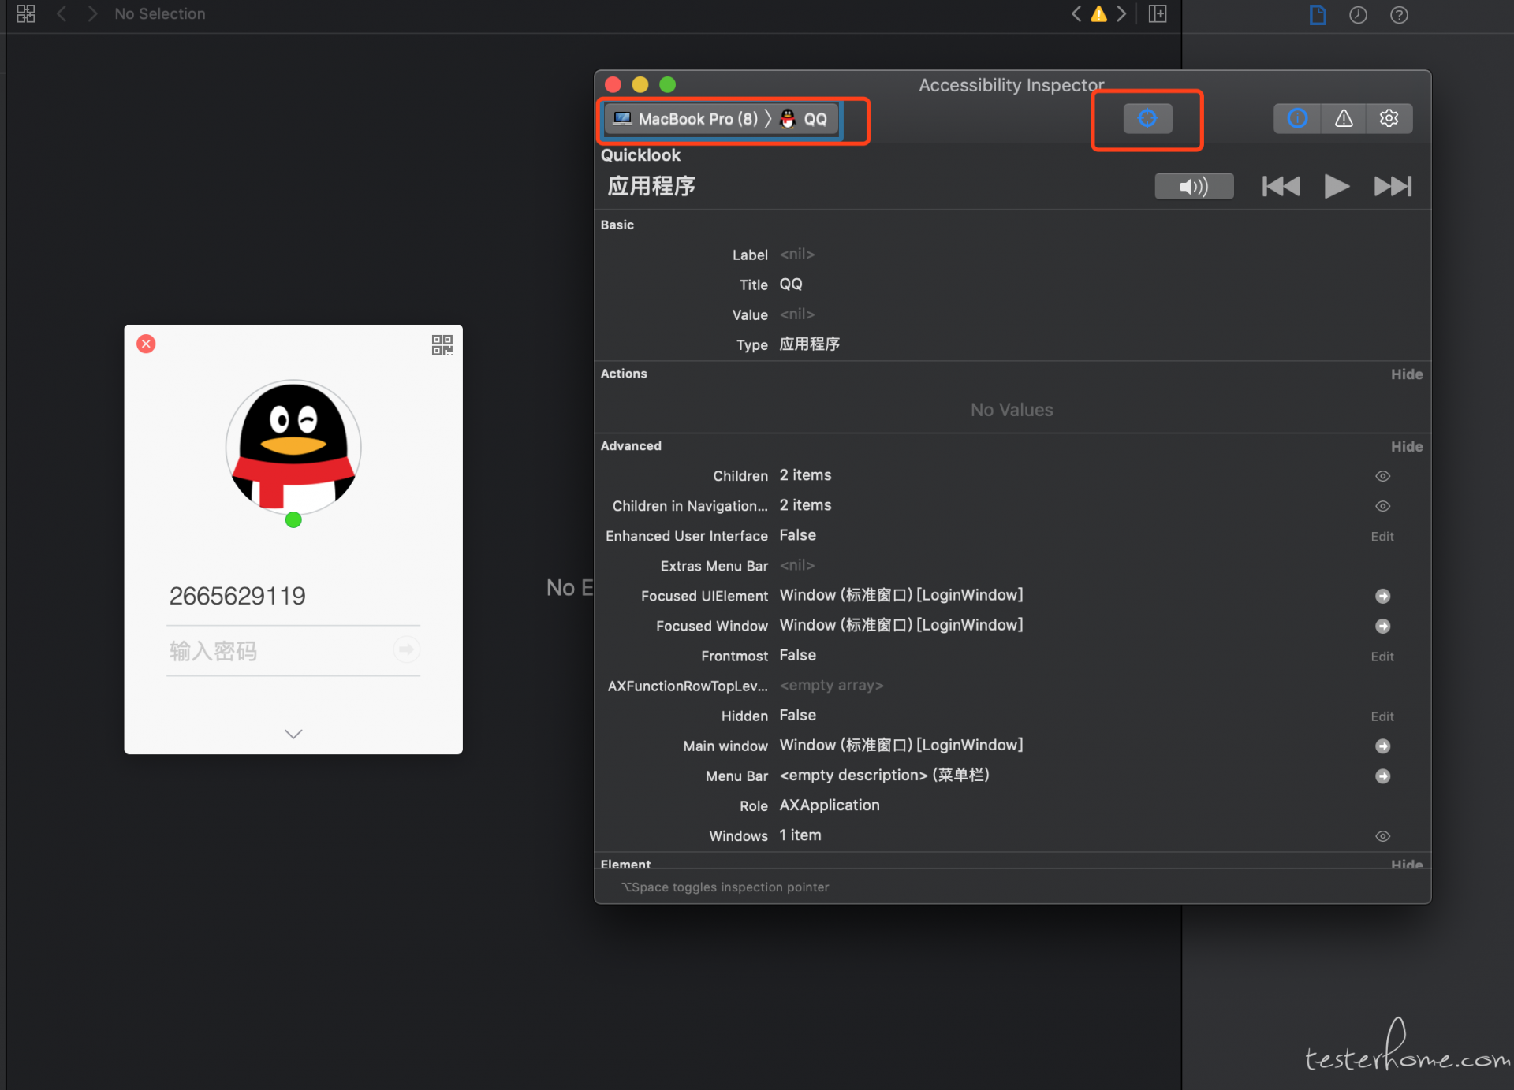1514x1090 pixels.
Task: Show the Quick Help inspector
Action: pyautogui.click(x=1399, y=15)
